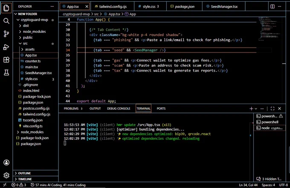Open the Problems panel tab
The image size is (290, 188).
[73, 109]
